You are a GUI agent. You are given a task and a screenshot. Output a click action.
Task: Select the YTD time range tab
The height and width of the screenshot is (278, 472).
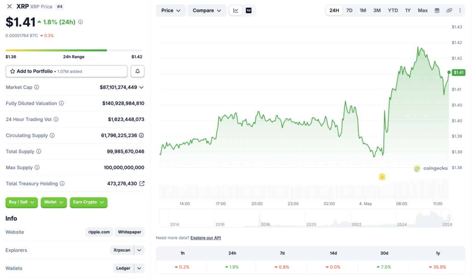click(x=393, y=11)
